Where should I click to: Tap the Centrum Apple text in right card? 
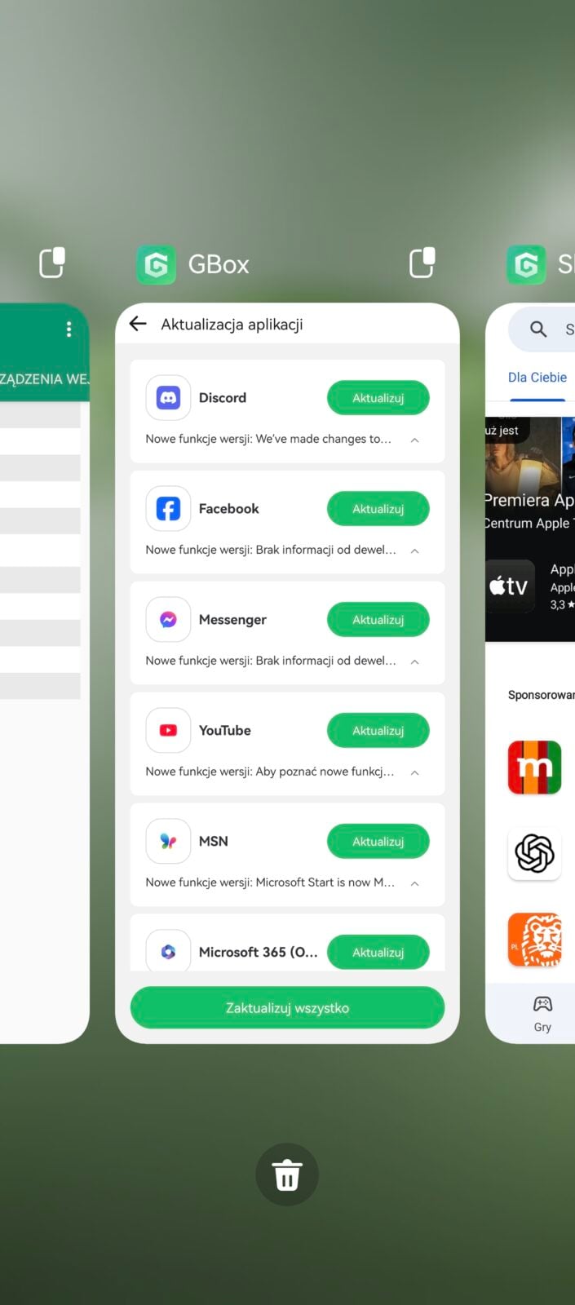coord(529,523)
